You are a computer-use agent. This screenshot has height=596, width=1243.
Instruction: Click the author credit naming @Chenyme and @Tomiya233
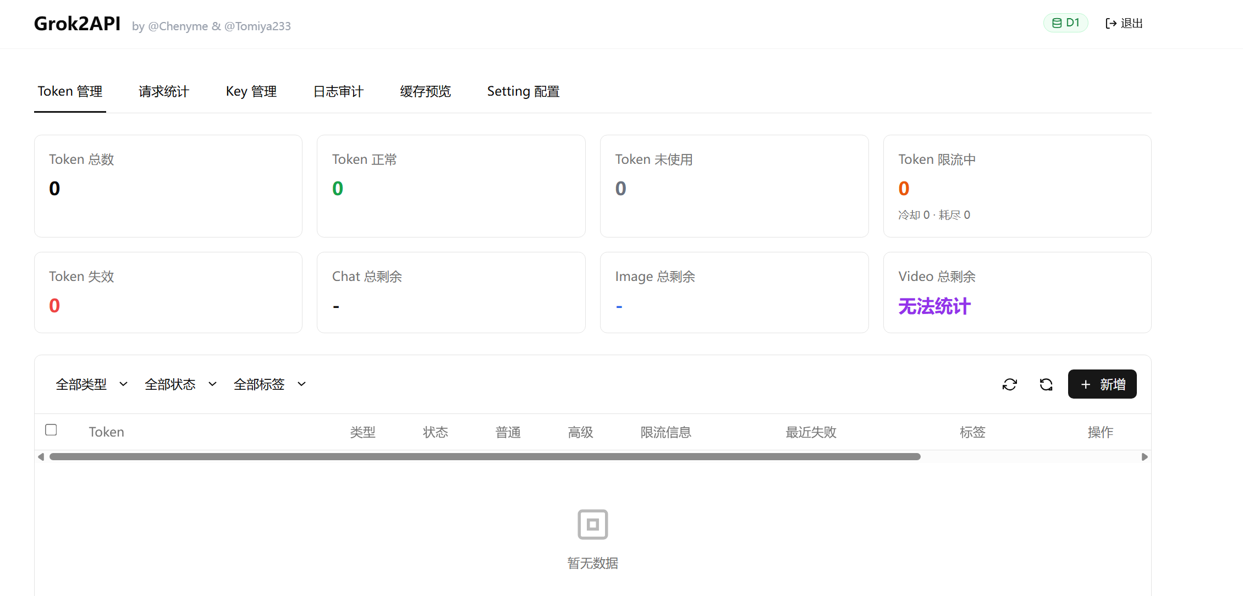[x=211, y=26]
